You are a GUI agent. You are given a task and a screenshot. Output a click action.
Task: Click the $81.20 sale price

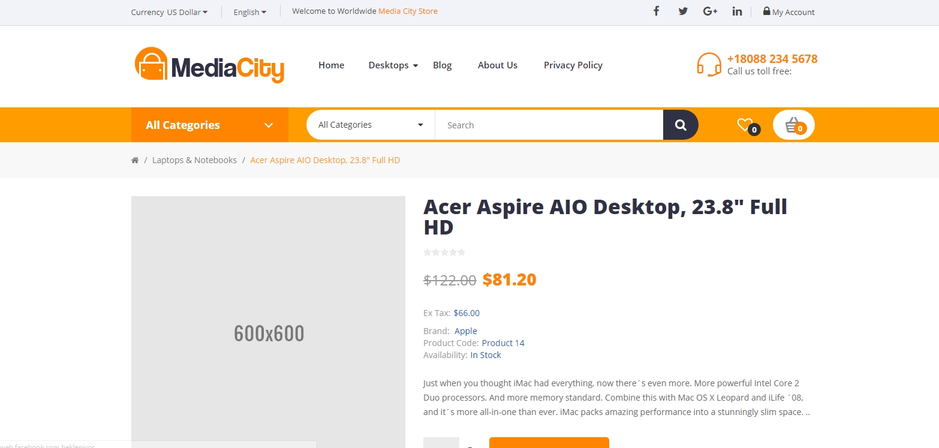point(510,279)
